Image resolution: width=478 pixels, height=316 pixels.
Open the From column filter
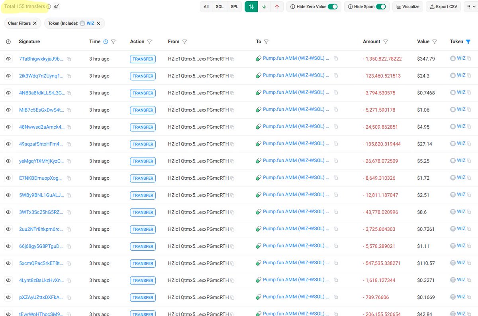[184, 41]
